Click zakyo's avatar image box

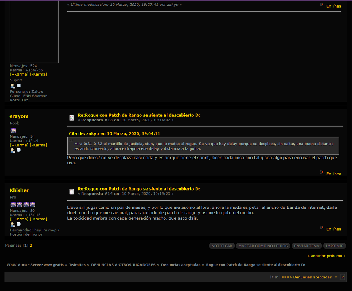point(34,31)
